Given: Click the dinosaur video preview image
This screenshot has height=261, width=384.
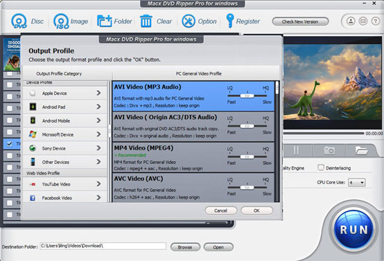Looking at the screenshot, I should 333,82.
